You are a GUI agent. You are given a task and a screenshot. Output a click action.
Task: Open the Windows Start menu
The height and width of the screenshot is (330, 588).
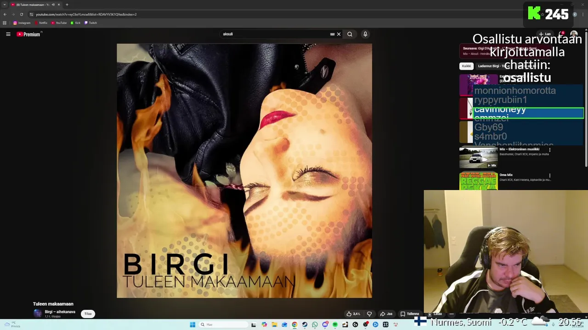tap(192, 324)
